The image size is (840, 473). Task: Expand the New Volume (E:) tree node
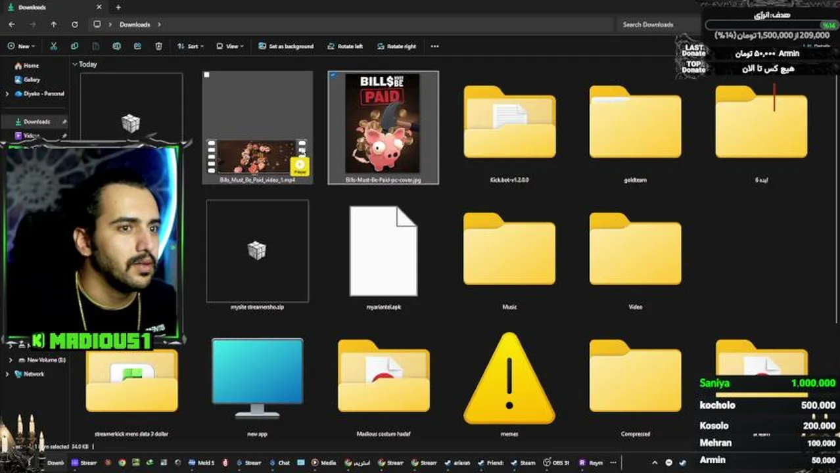click(x=11, y=360)
